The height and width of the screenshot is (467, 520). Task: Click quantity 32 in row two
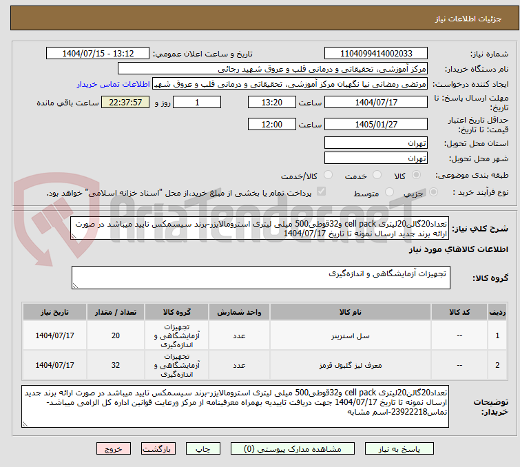click(x=116, y=365)
